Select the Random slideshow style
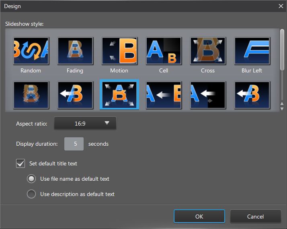 [x=31, y=51]
